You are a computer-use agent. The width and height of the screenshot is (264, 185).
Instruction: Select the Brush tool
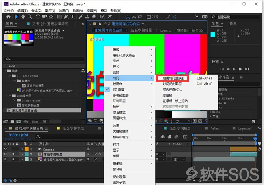[81, 17]
